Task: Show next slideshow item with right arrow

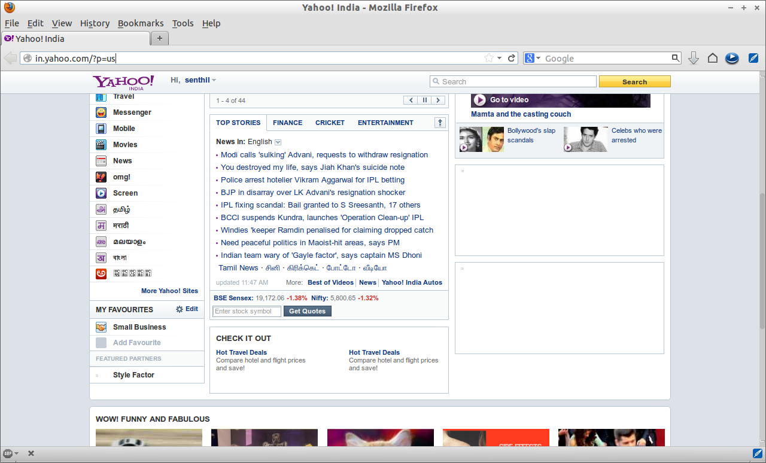Action: tap(438, 100)
